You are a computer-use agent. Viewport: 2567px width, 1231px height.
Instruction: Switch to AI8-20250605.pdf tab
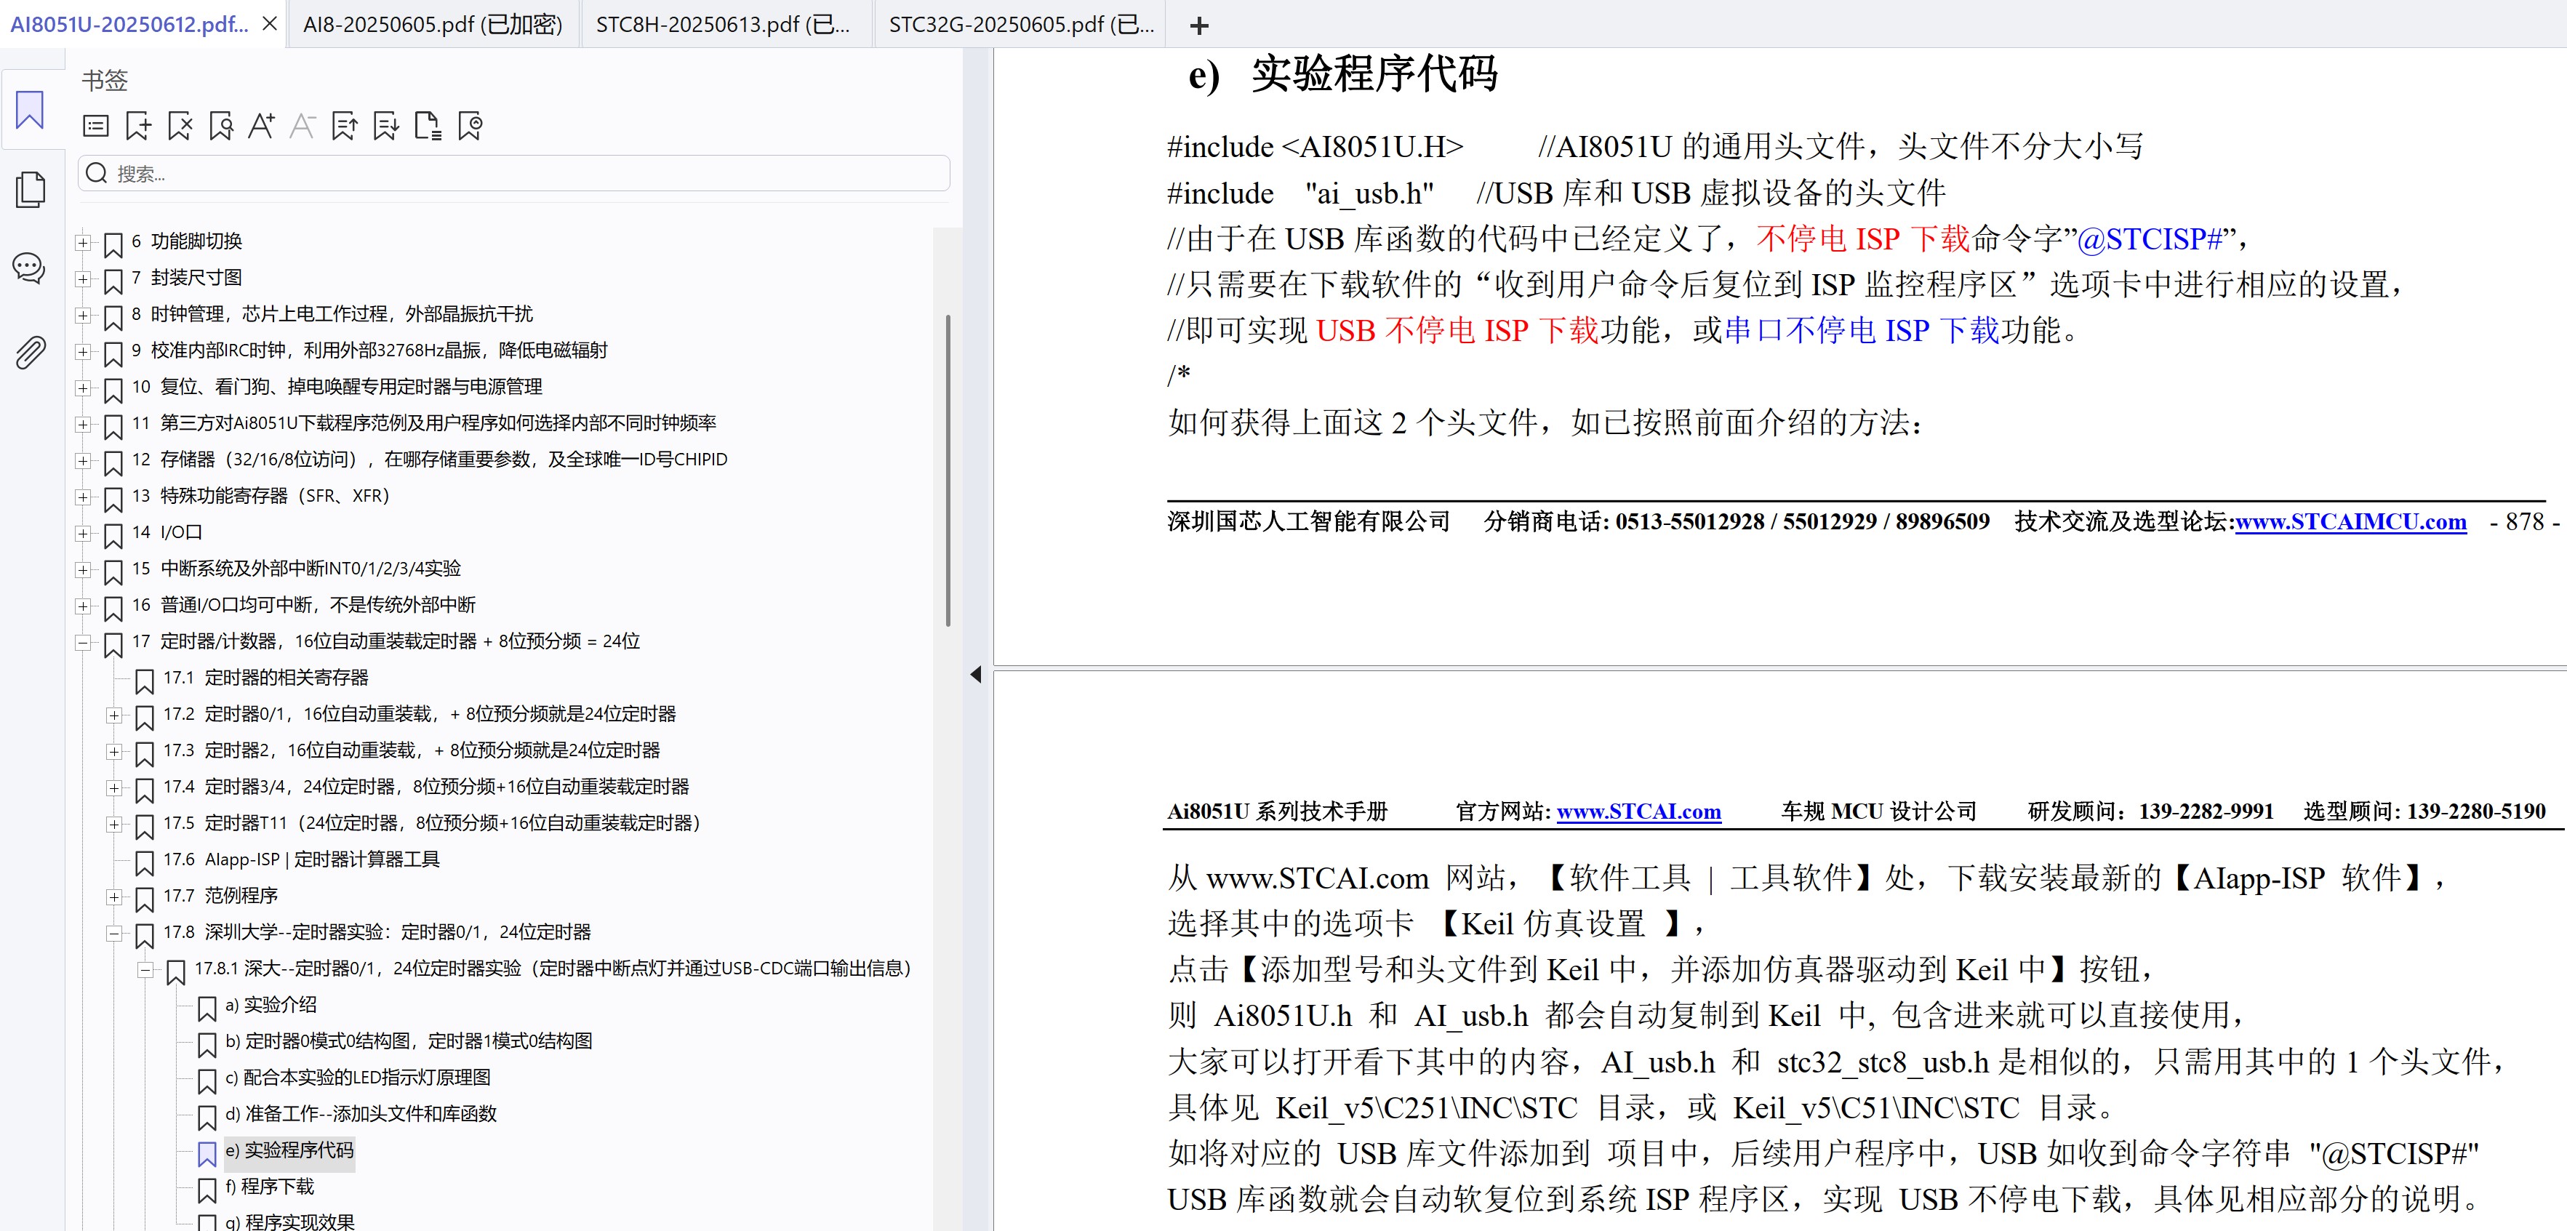433,25
